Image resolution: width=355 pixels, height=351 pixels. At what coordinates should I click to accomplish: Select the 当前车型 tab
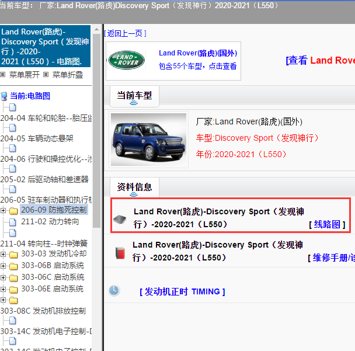(134, 96)
